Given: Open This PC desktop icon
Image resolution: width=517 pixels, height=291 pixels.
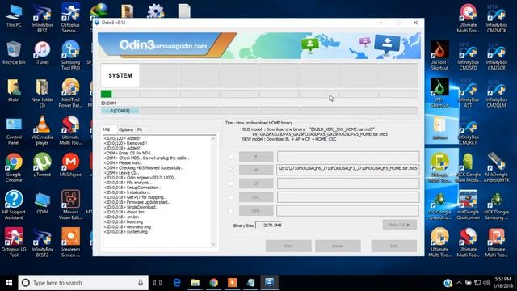Looking at the screenshot, I should [14, 16].
